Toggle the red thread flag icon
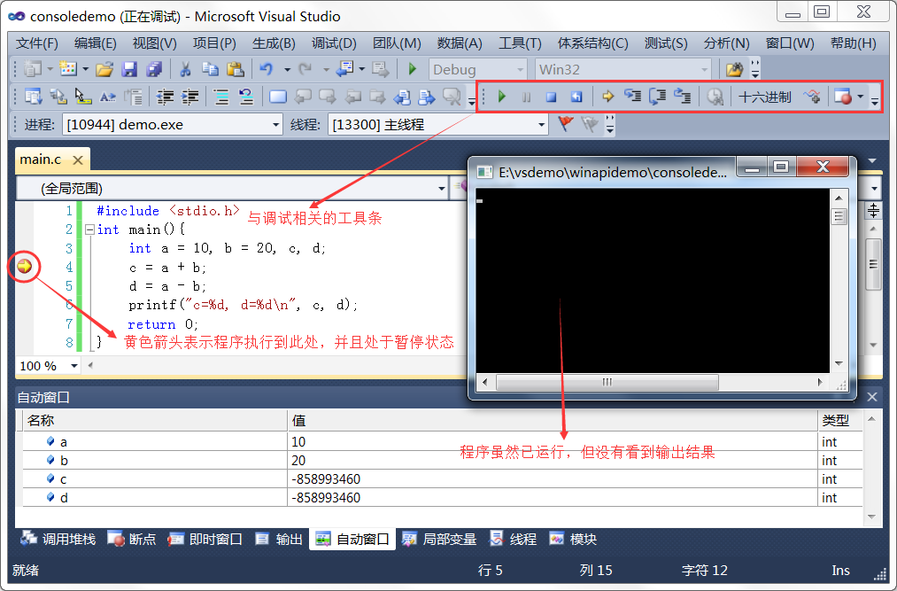Viewport: 897px width, 591px height. (566, 125)
